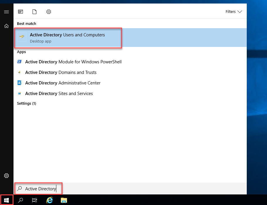Open Active Directory Domains and Trusts
The image size is (267, 205).
pyautogui.click(x=130, y=72)
